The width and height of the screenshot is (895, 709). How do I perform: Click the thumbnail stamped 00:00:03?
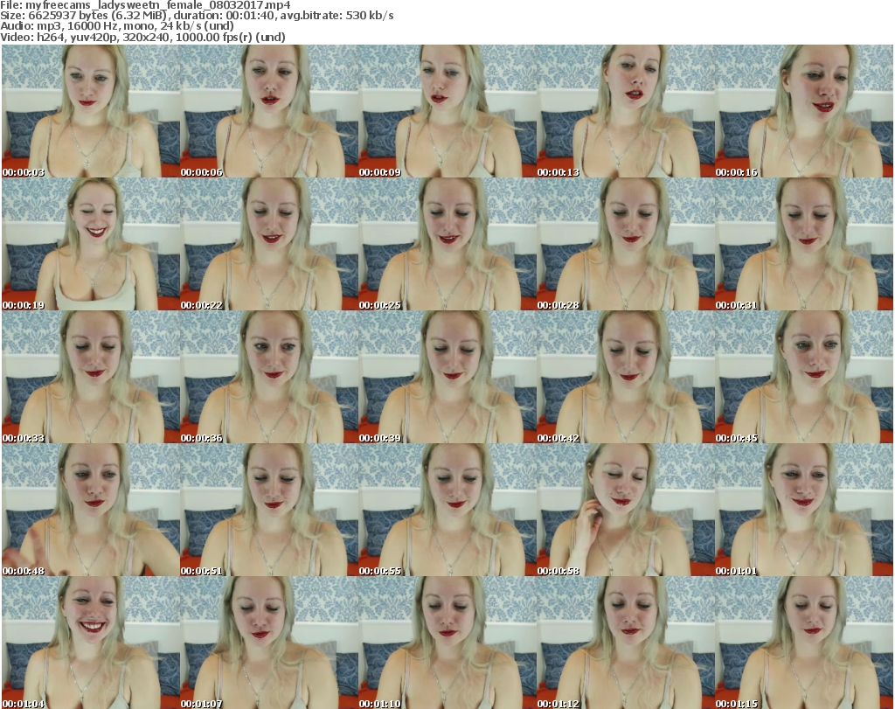coord(90,111)
